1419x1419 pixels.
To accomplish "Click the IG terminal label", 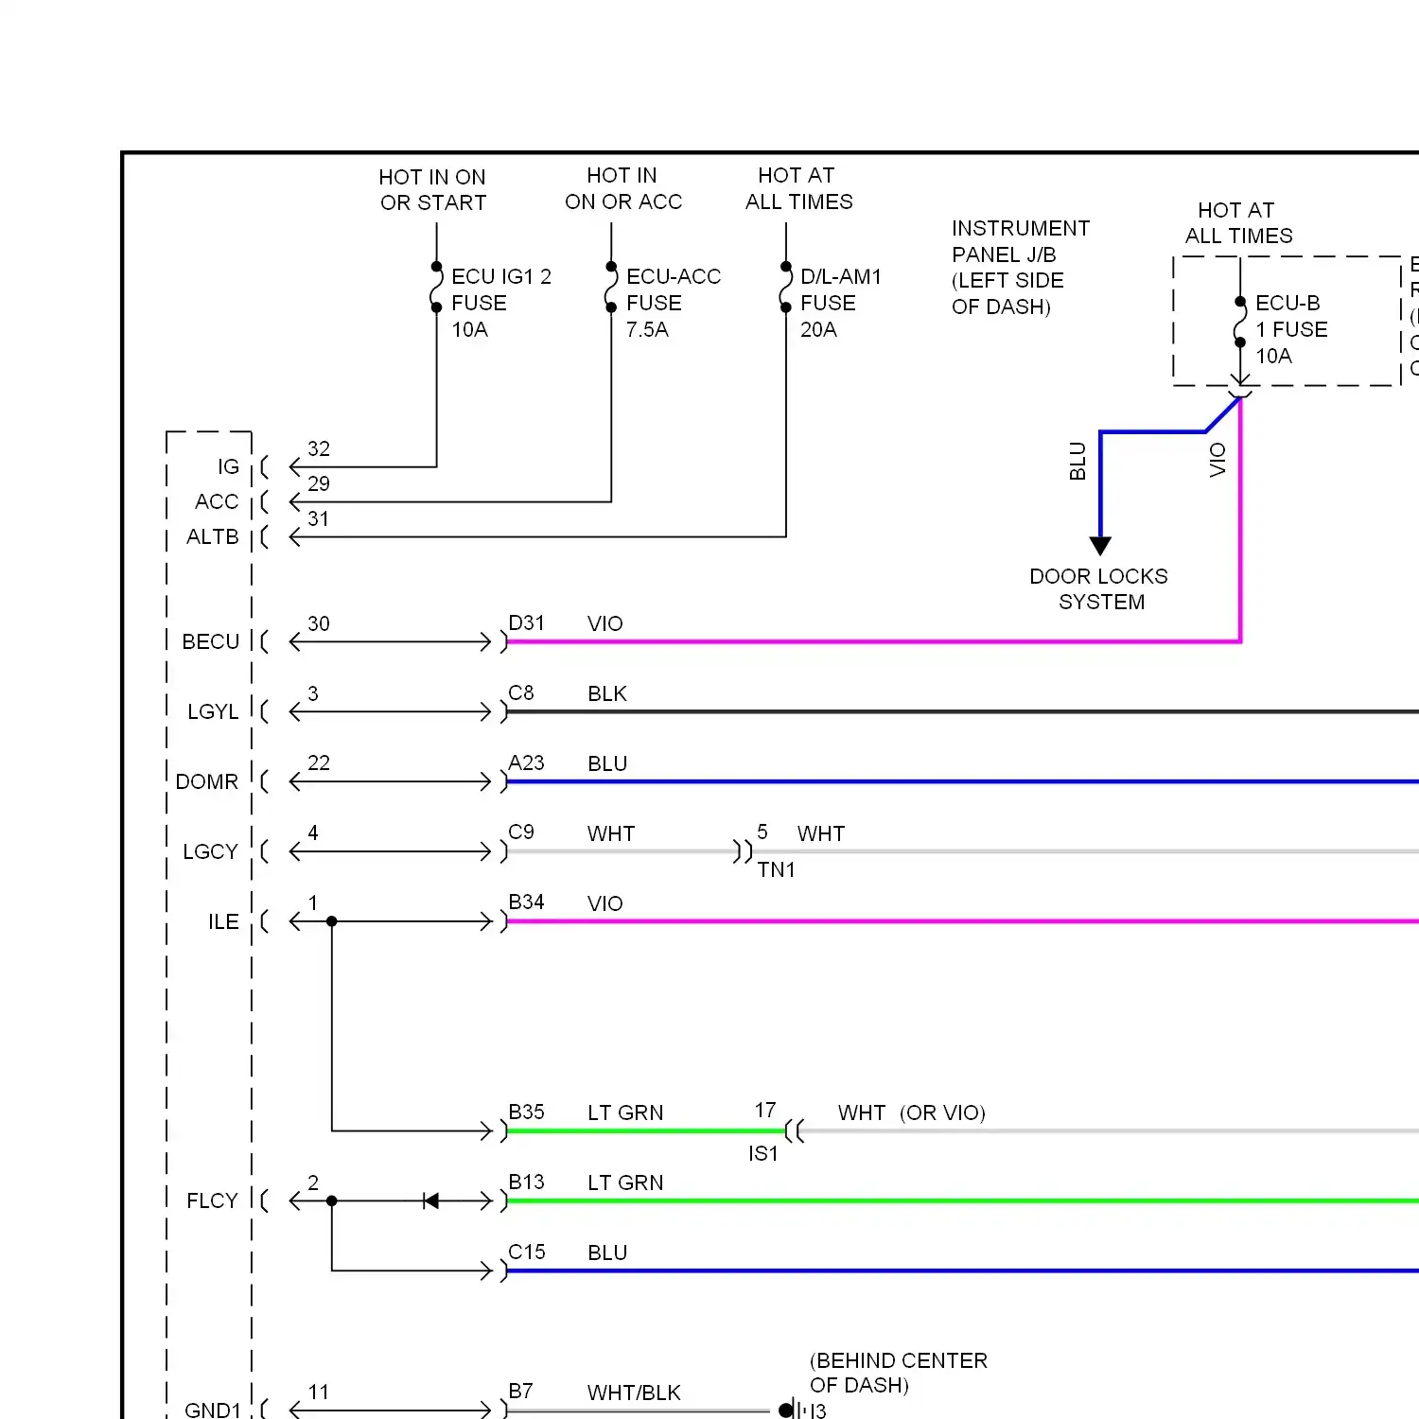I will pyautogui.click(x=228, y=466).
